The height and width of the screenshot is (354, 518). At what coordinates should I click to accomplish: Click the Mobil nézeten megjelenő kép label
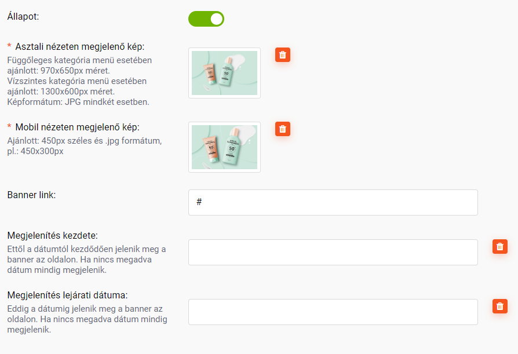(77, 127)
